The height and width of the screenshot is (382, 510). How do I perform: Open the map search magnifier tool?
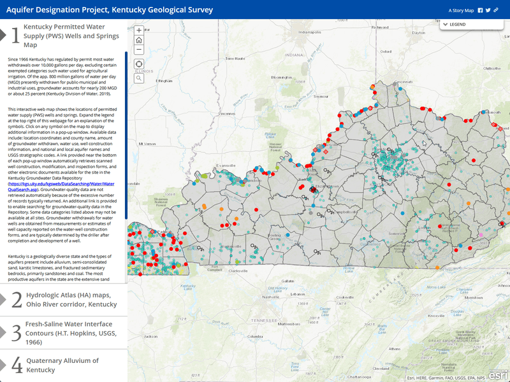point(140,78)
